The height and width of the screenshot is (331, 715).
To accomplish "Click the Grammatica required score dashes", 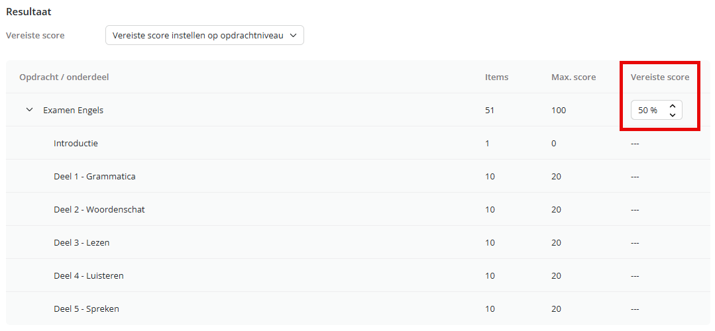I will 635,177.
